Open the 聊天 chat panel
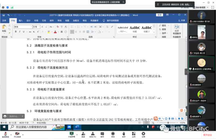Screen dimensions: 216x139 click(x=102, y=135)
